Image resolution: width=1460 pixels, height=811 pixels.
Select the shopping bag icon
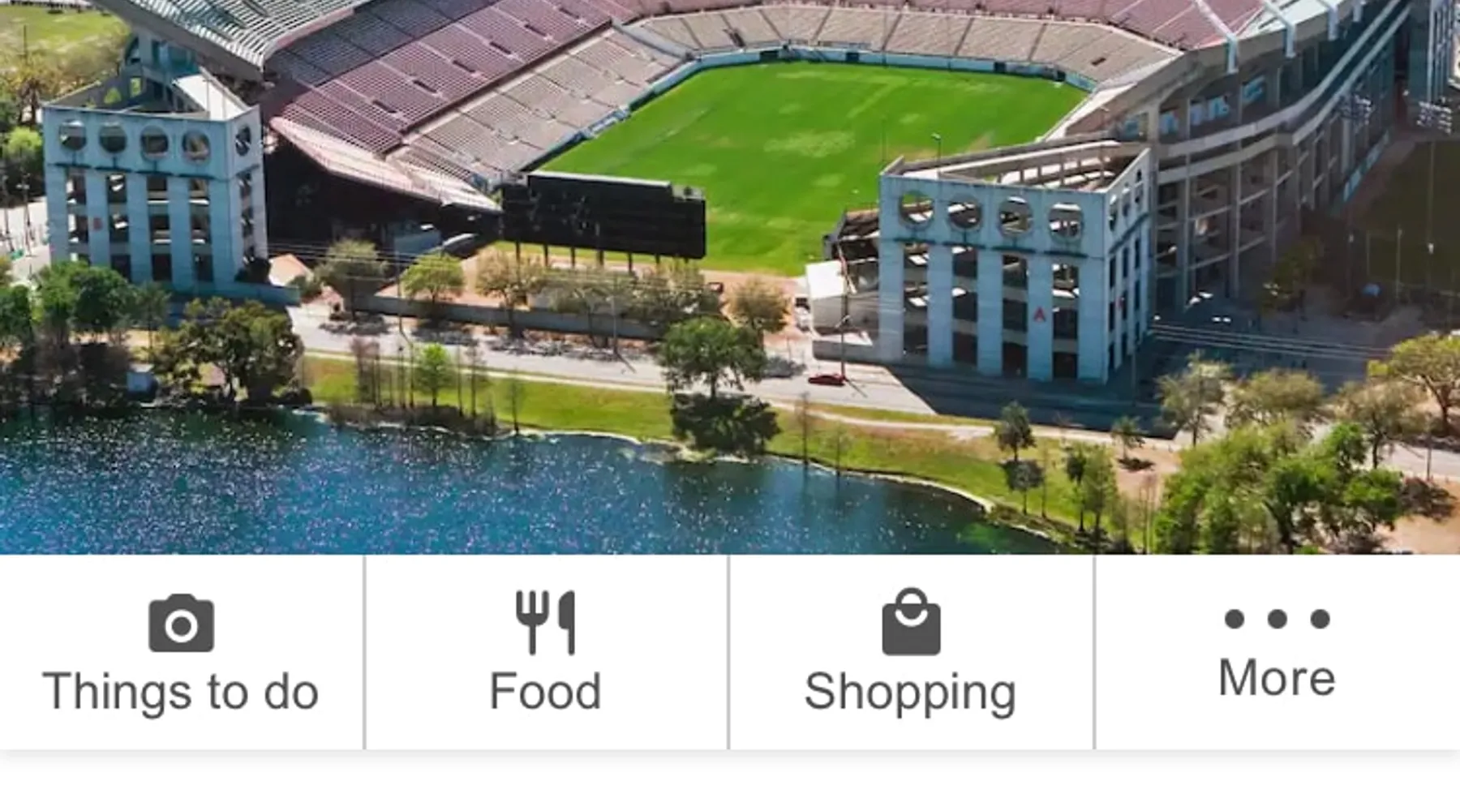coord(911,622)
